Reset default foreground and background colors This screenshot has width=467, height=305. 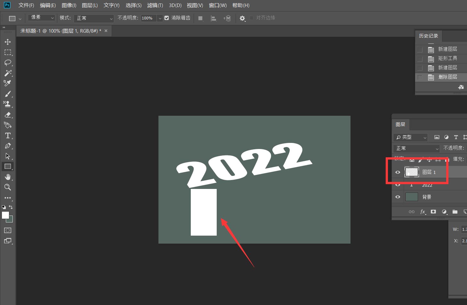4,207
